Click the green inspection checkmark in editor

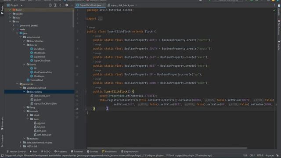click(x=274, y=11)
